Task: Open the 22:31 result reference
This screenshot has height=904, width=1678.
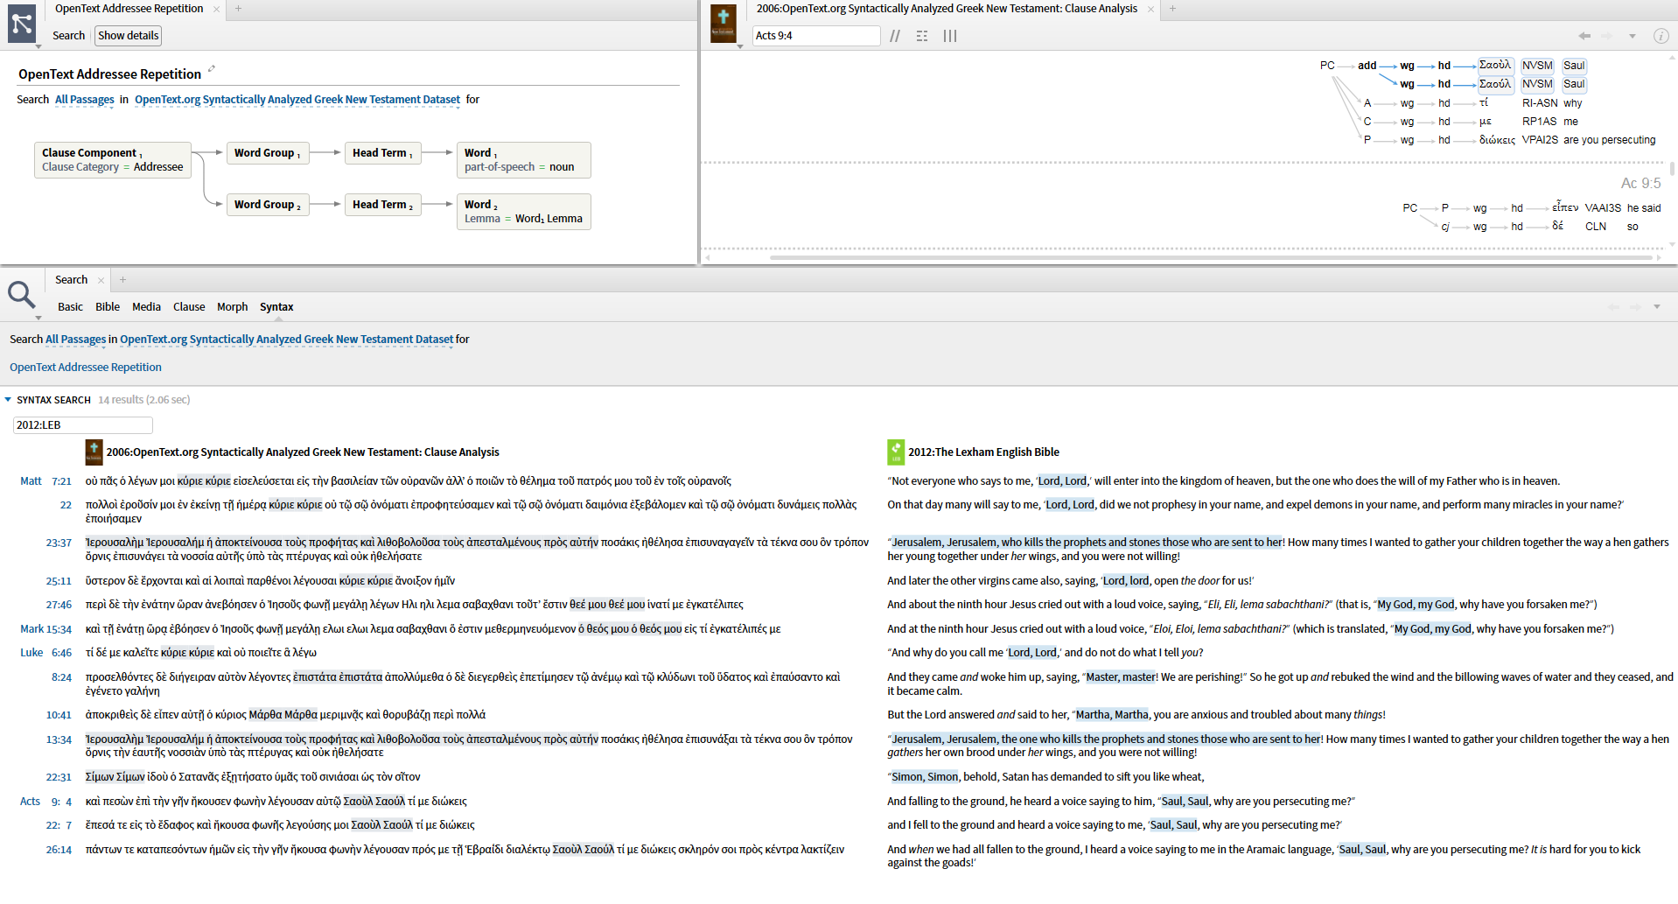Action: coord(59,777)
